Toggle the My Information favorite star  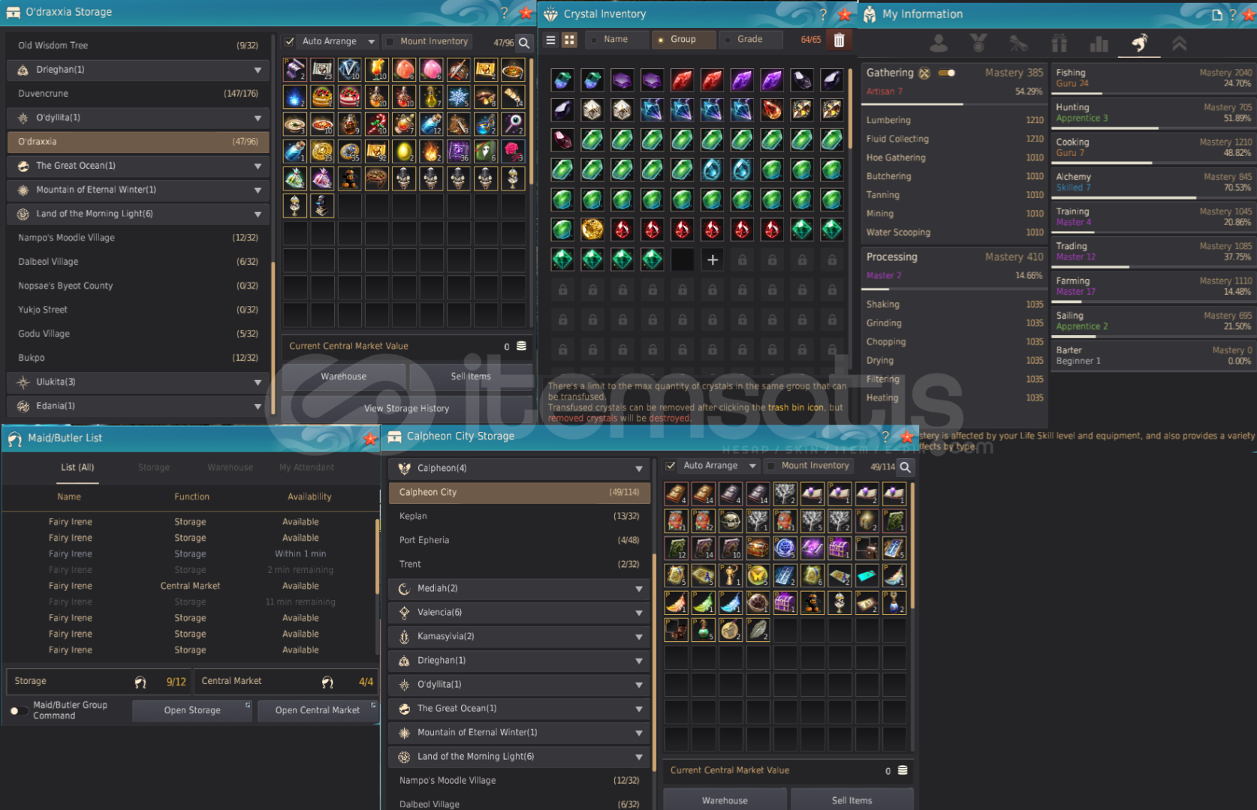(x=1249, y=14)
